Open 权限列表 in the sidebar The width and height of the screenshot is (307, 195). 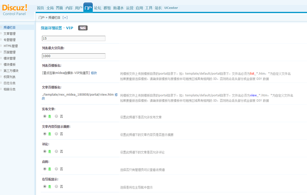(x=9, y=77)
